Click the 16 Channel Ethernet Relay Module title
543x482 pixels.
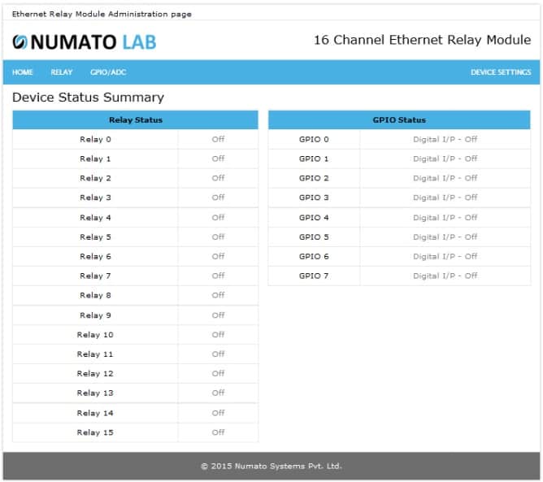point(422,41)
